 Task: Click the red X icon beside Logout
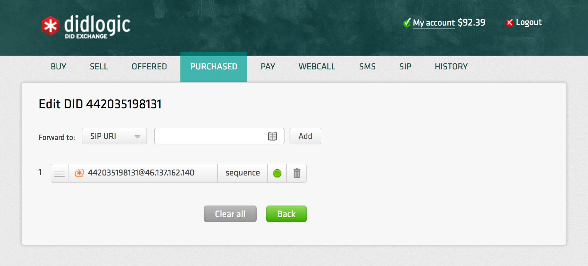pyautogui.click(x=509, y=22)
